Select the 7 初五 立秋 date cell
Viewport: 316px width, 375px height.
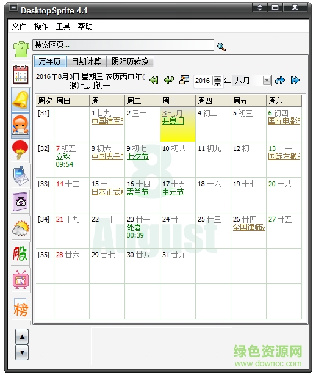pos(71,160)
